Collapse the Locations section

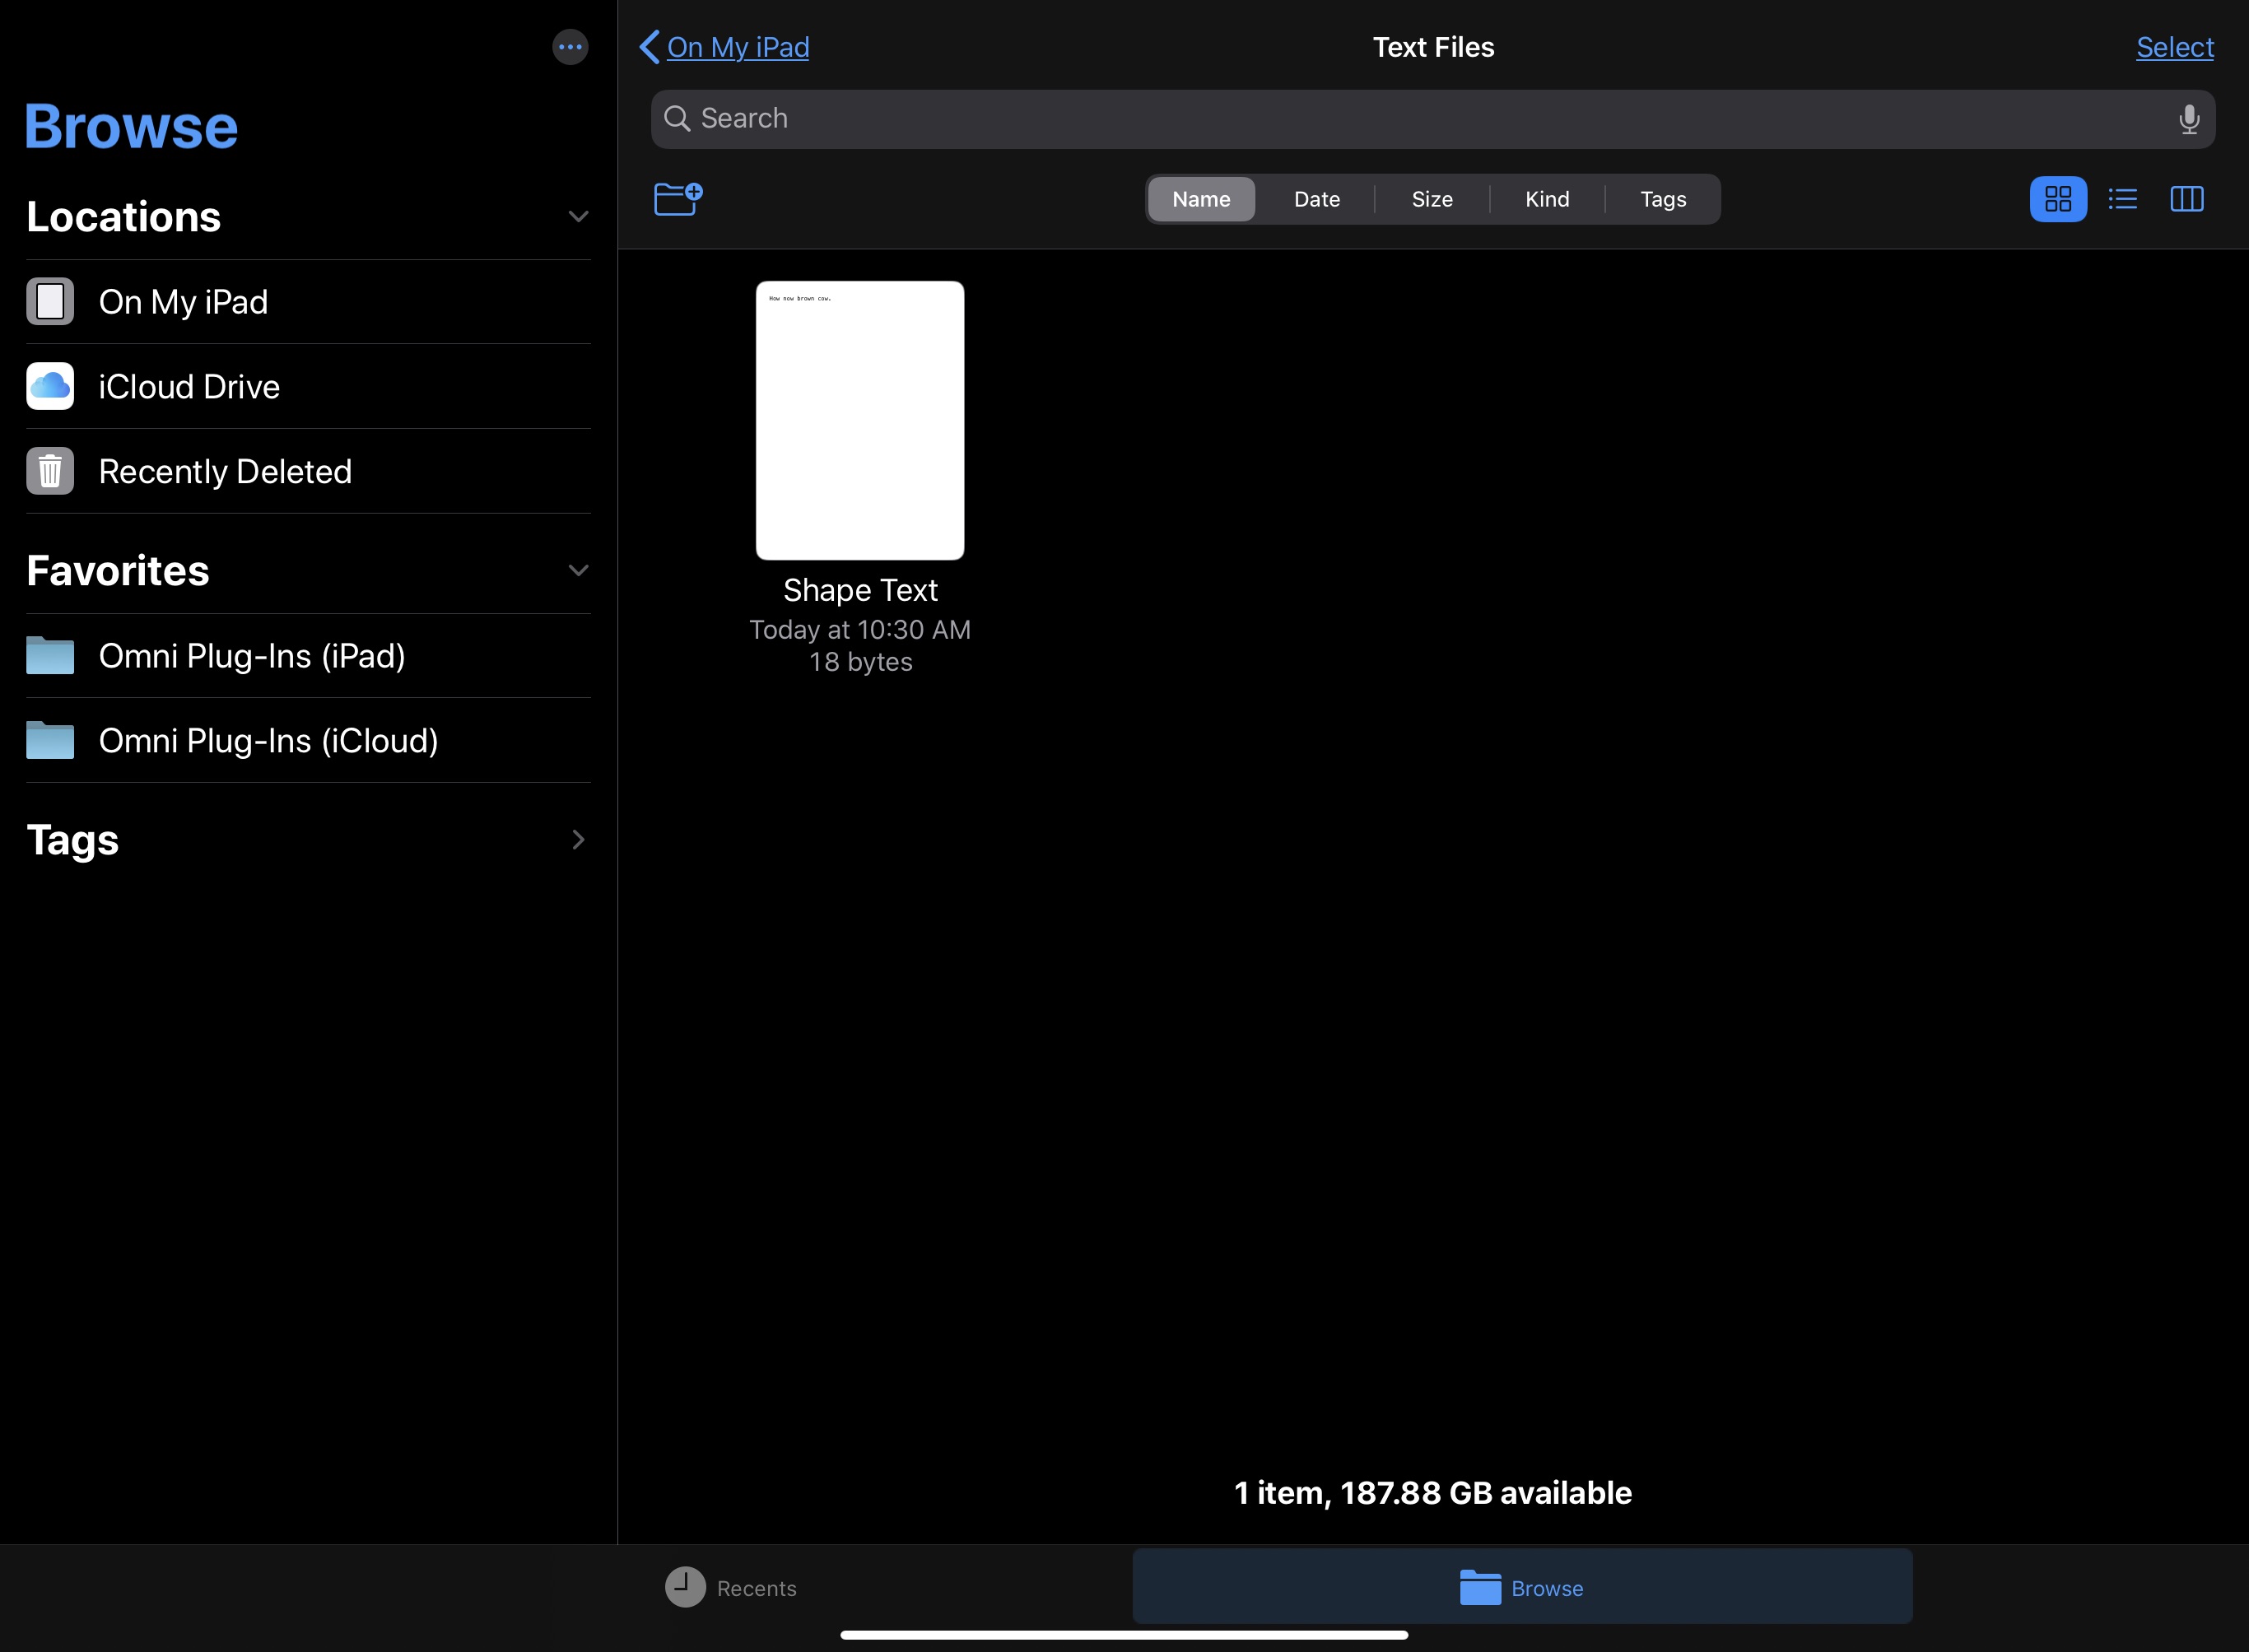point(577,217)
